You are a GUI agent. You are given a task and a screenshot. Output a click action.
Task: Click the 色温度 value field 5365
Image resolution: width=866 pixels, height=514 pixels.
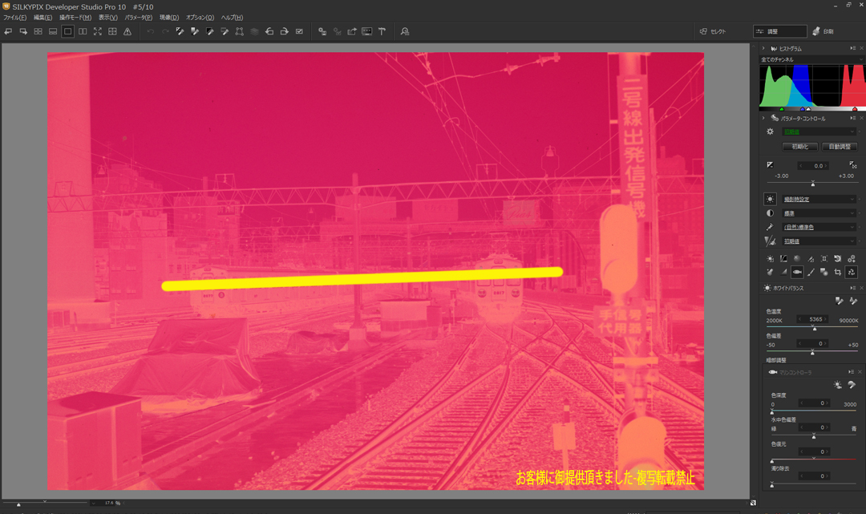[814, 320]
